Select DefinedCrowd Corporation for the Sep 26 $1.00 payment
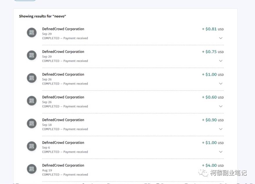 pos(63,74)
